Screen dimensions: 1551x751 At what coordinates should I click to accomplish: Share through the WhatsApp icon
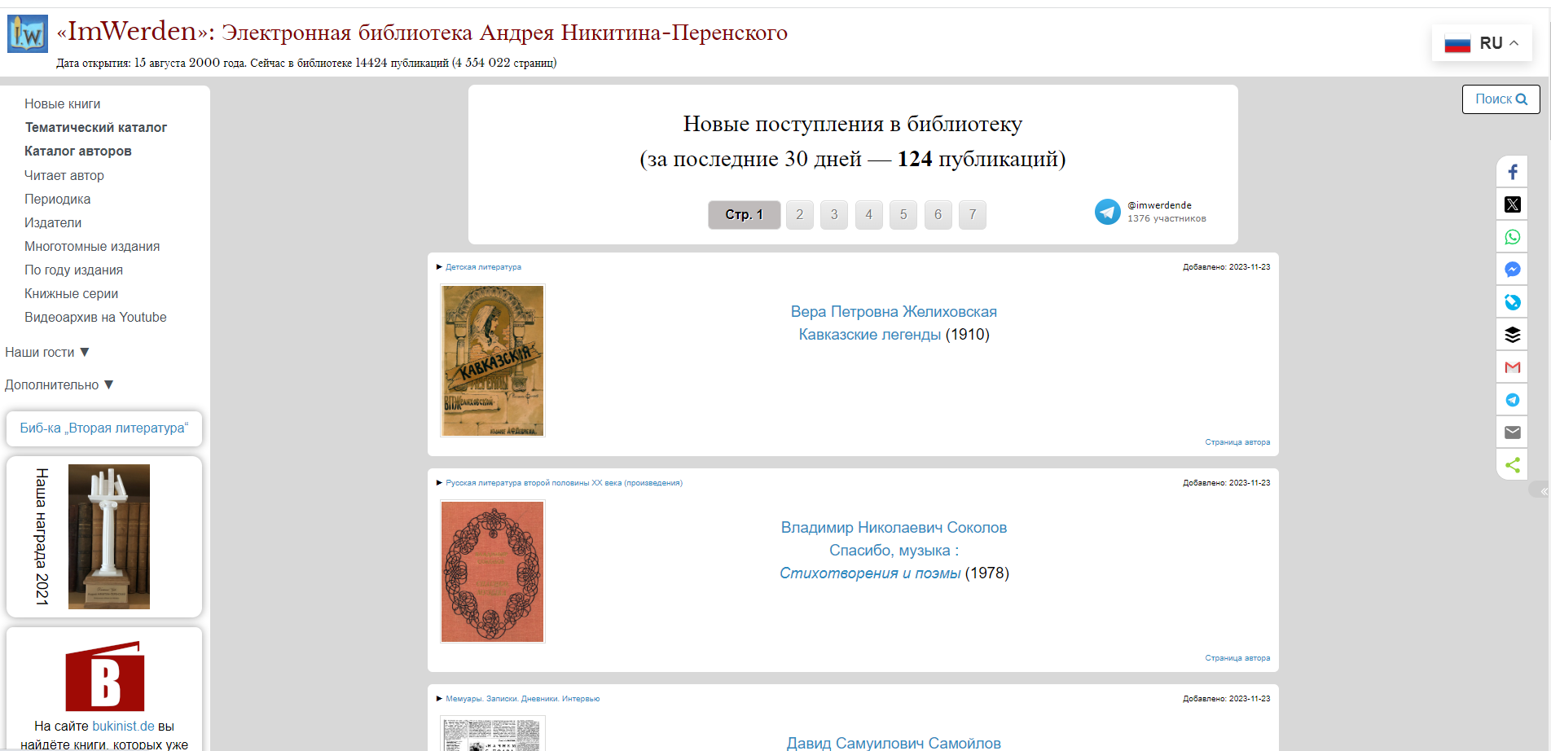[1512, 237]
